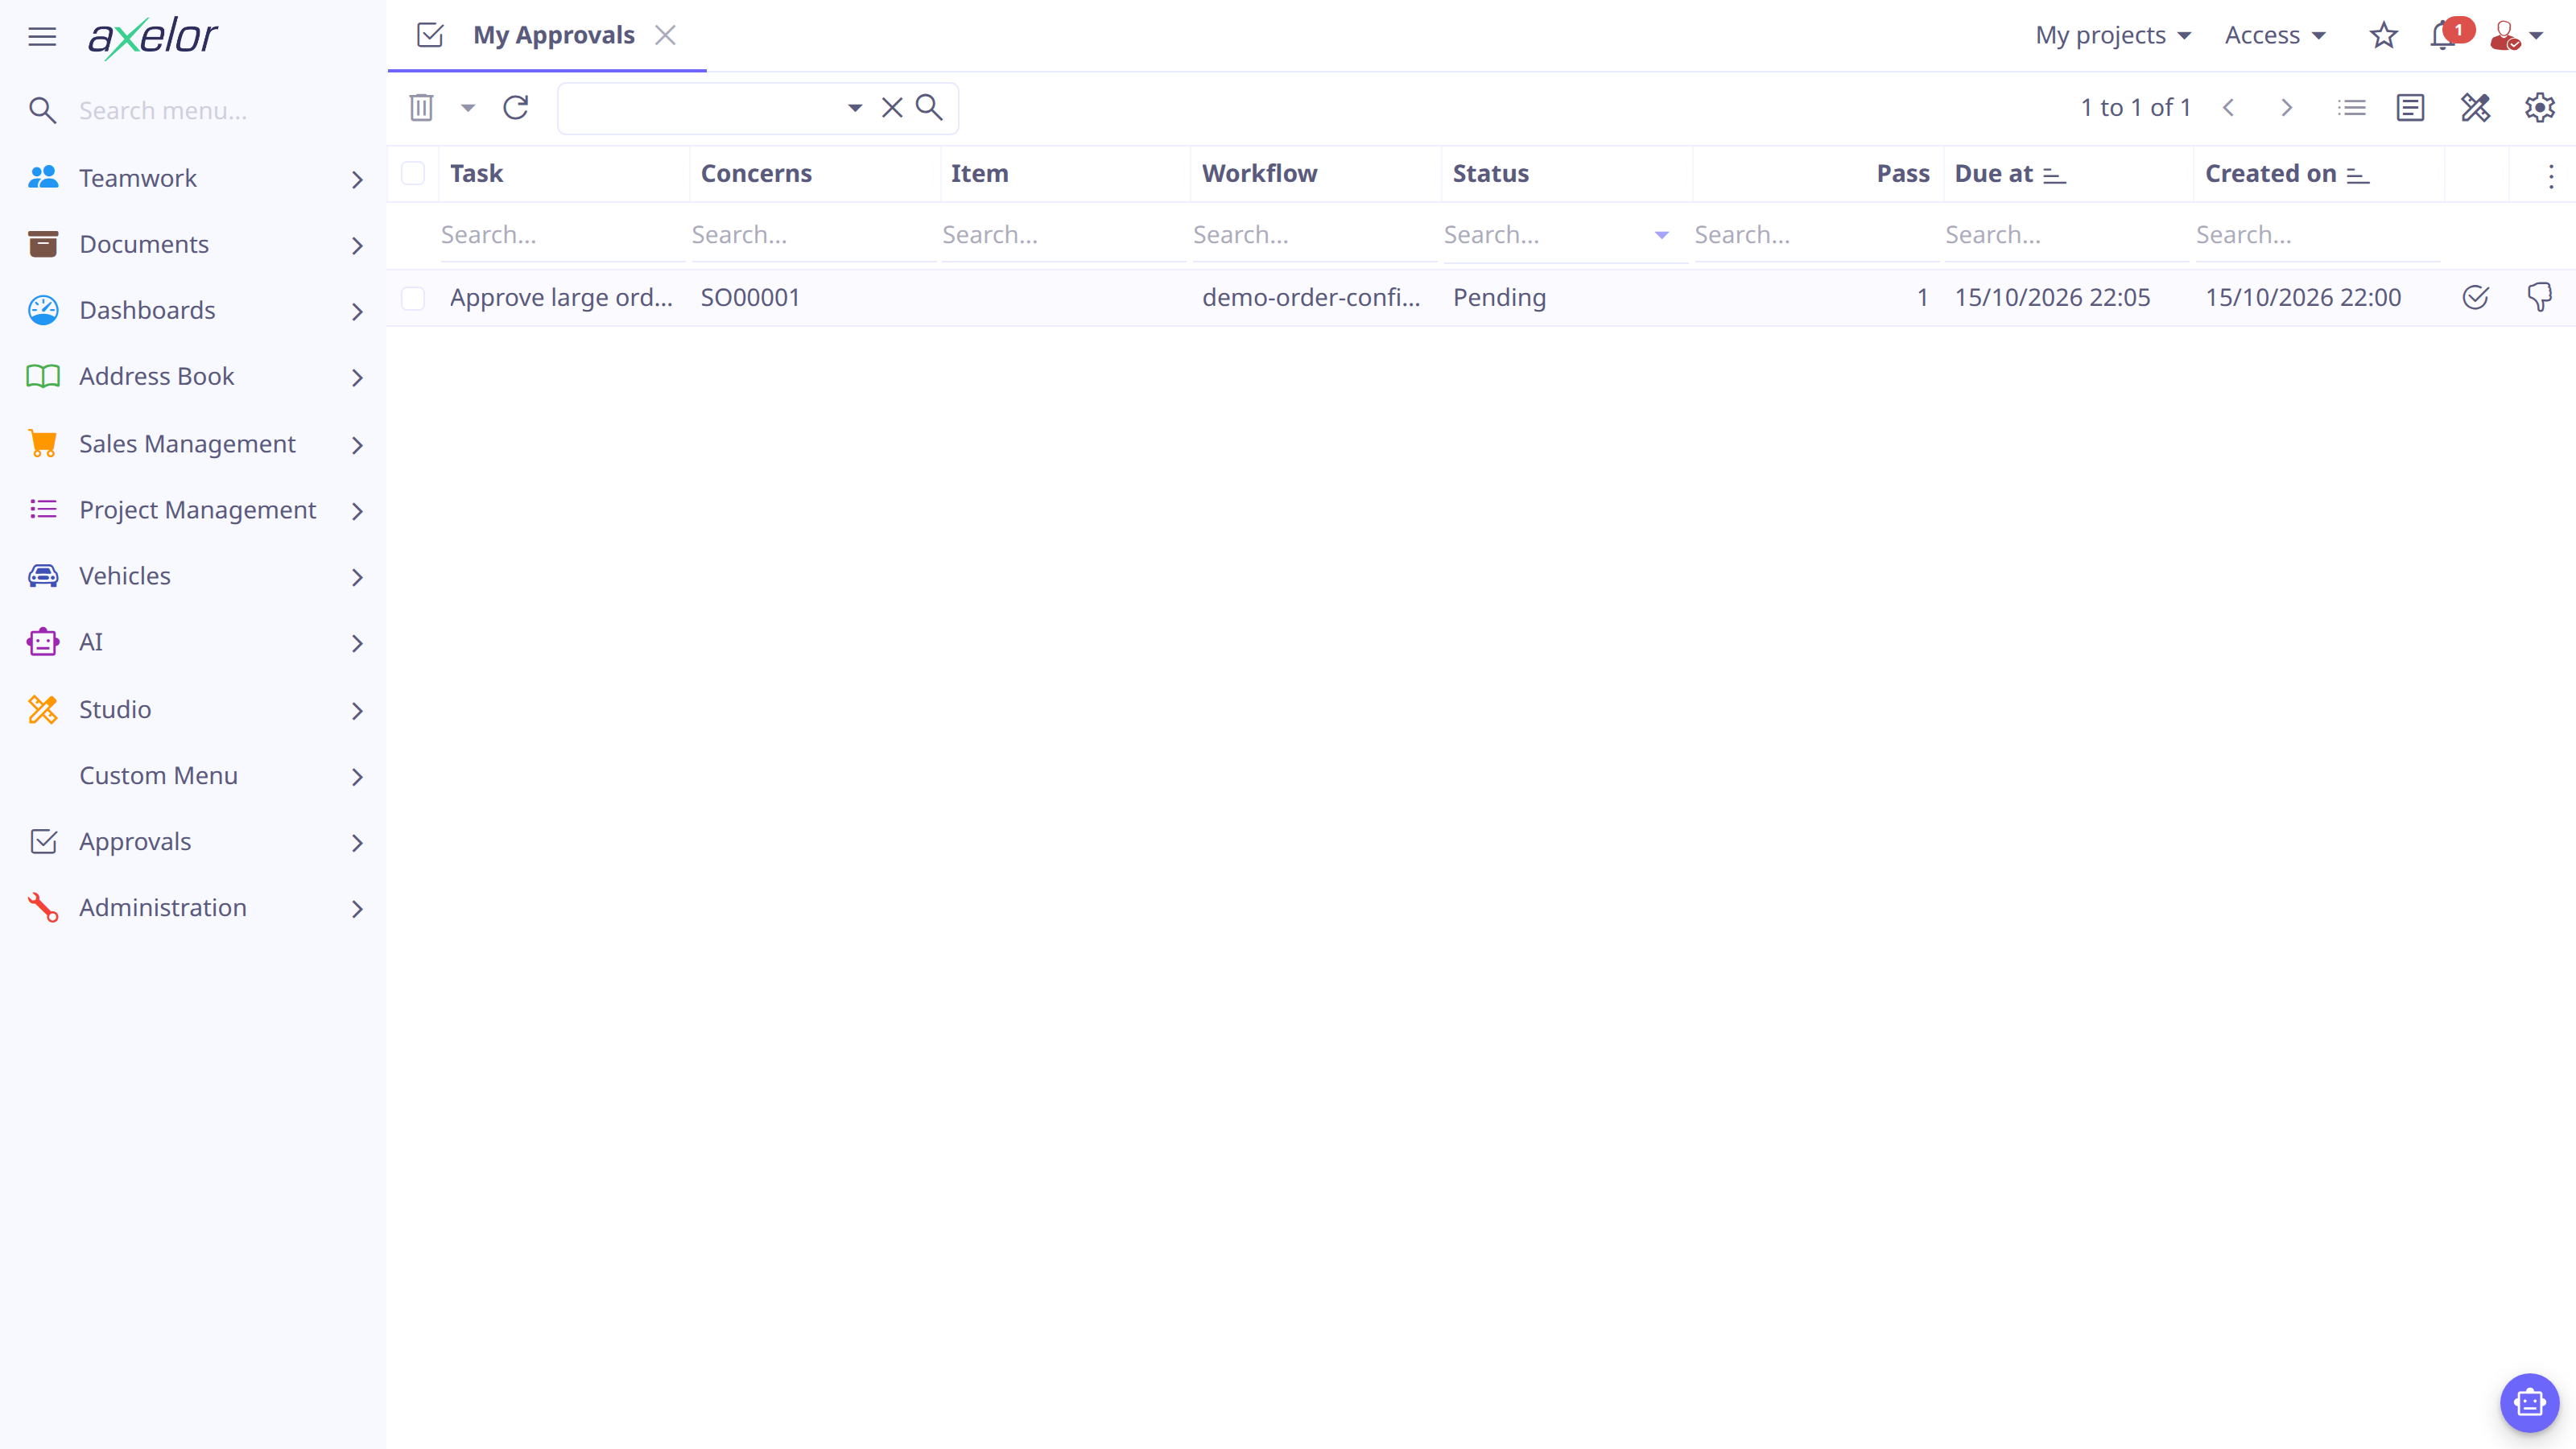Open My projects dropdown
2576x1449 pixels.
(x=2113, y=35)
